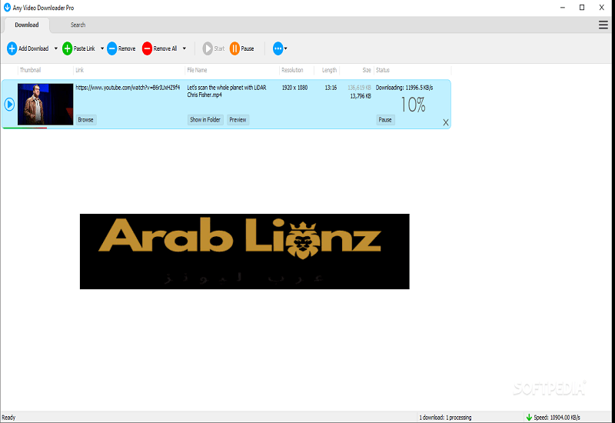This screenshot has width=615, height=423.
Task: Click the 10% progress indicator
Action: pyautogui.click(x=413, y=105)
